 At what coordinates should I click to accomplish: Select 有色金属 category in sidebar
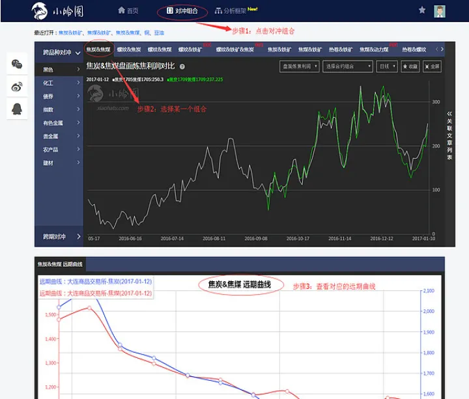tap(60, 123)
